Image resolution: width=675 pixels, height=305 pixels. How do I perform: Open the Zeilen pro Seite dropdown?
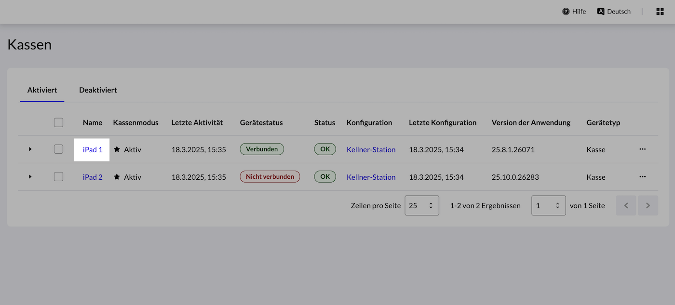(x=421, y=205)
